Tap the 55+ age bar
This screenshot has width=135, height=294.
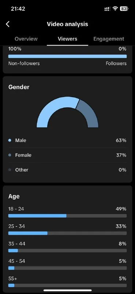[x=67, y=286]
